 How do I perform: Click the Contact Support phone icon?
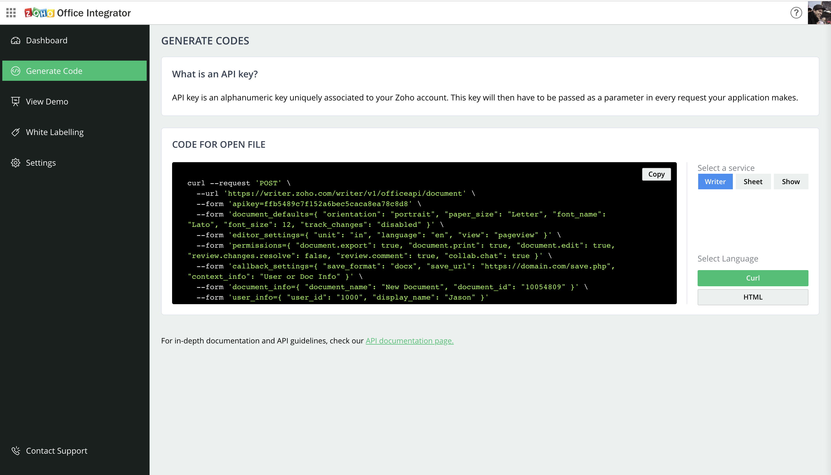pos(15,450)
